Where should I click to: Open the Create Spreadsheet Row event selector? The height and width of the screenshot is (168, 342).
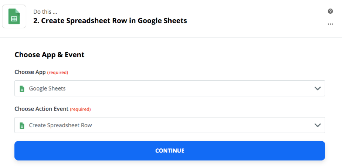170,125
